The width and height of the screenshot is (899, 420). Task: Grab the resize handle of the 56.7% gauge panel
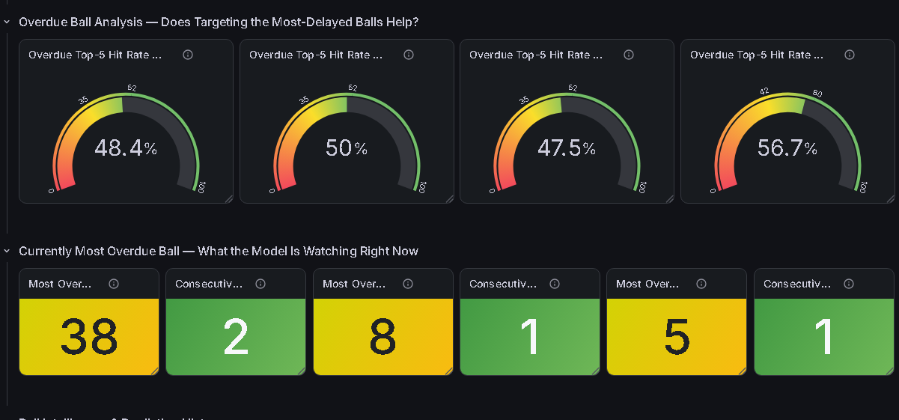tap(891, 198)
